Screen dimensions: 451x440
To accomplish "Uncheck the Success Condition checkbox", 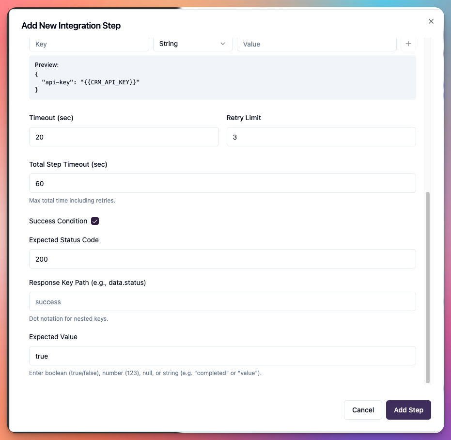I will [x=95, y=221].
